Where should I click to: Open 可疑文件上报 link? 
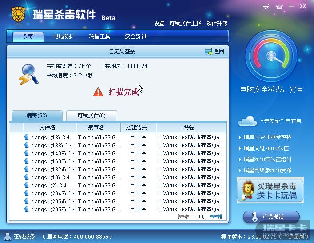(x=185, y=24)
